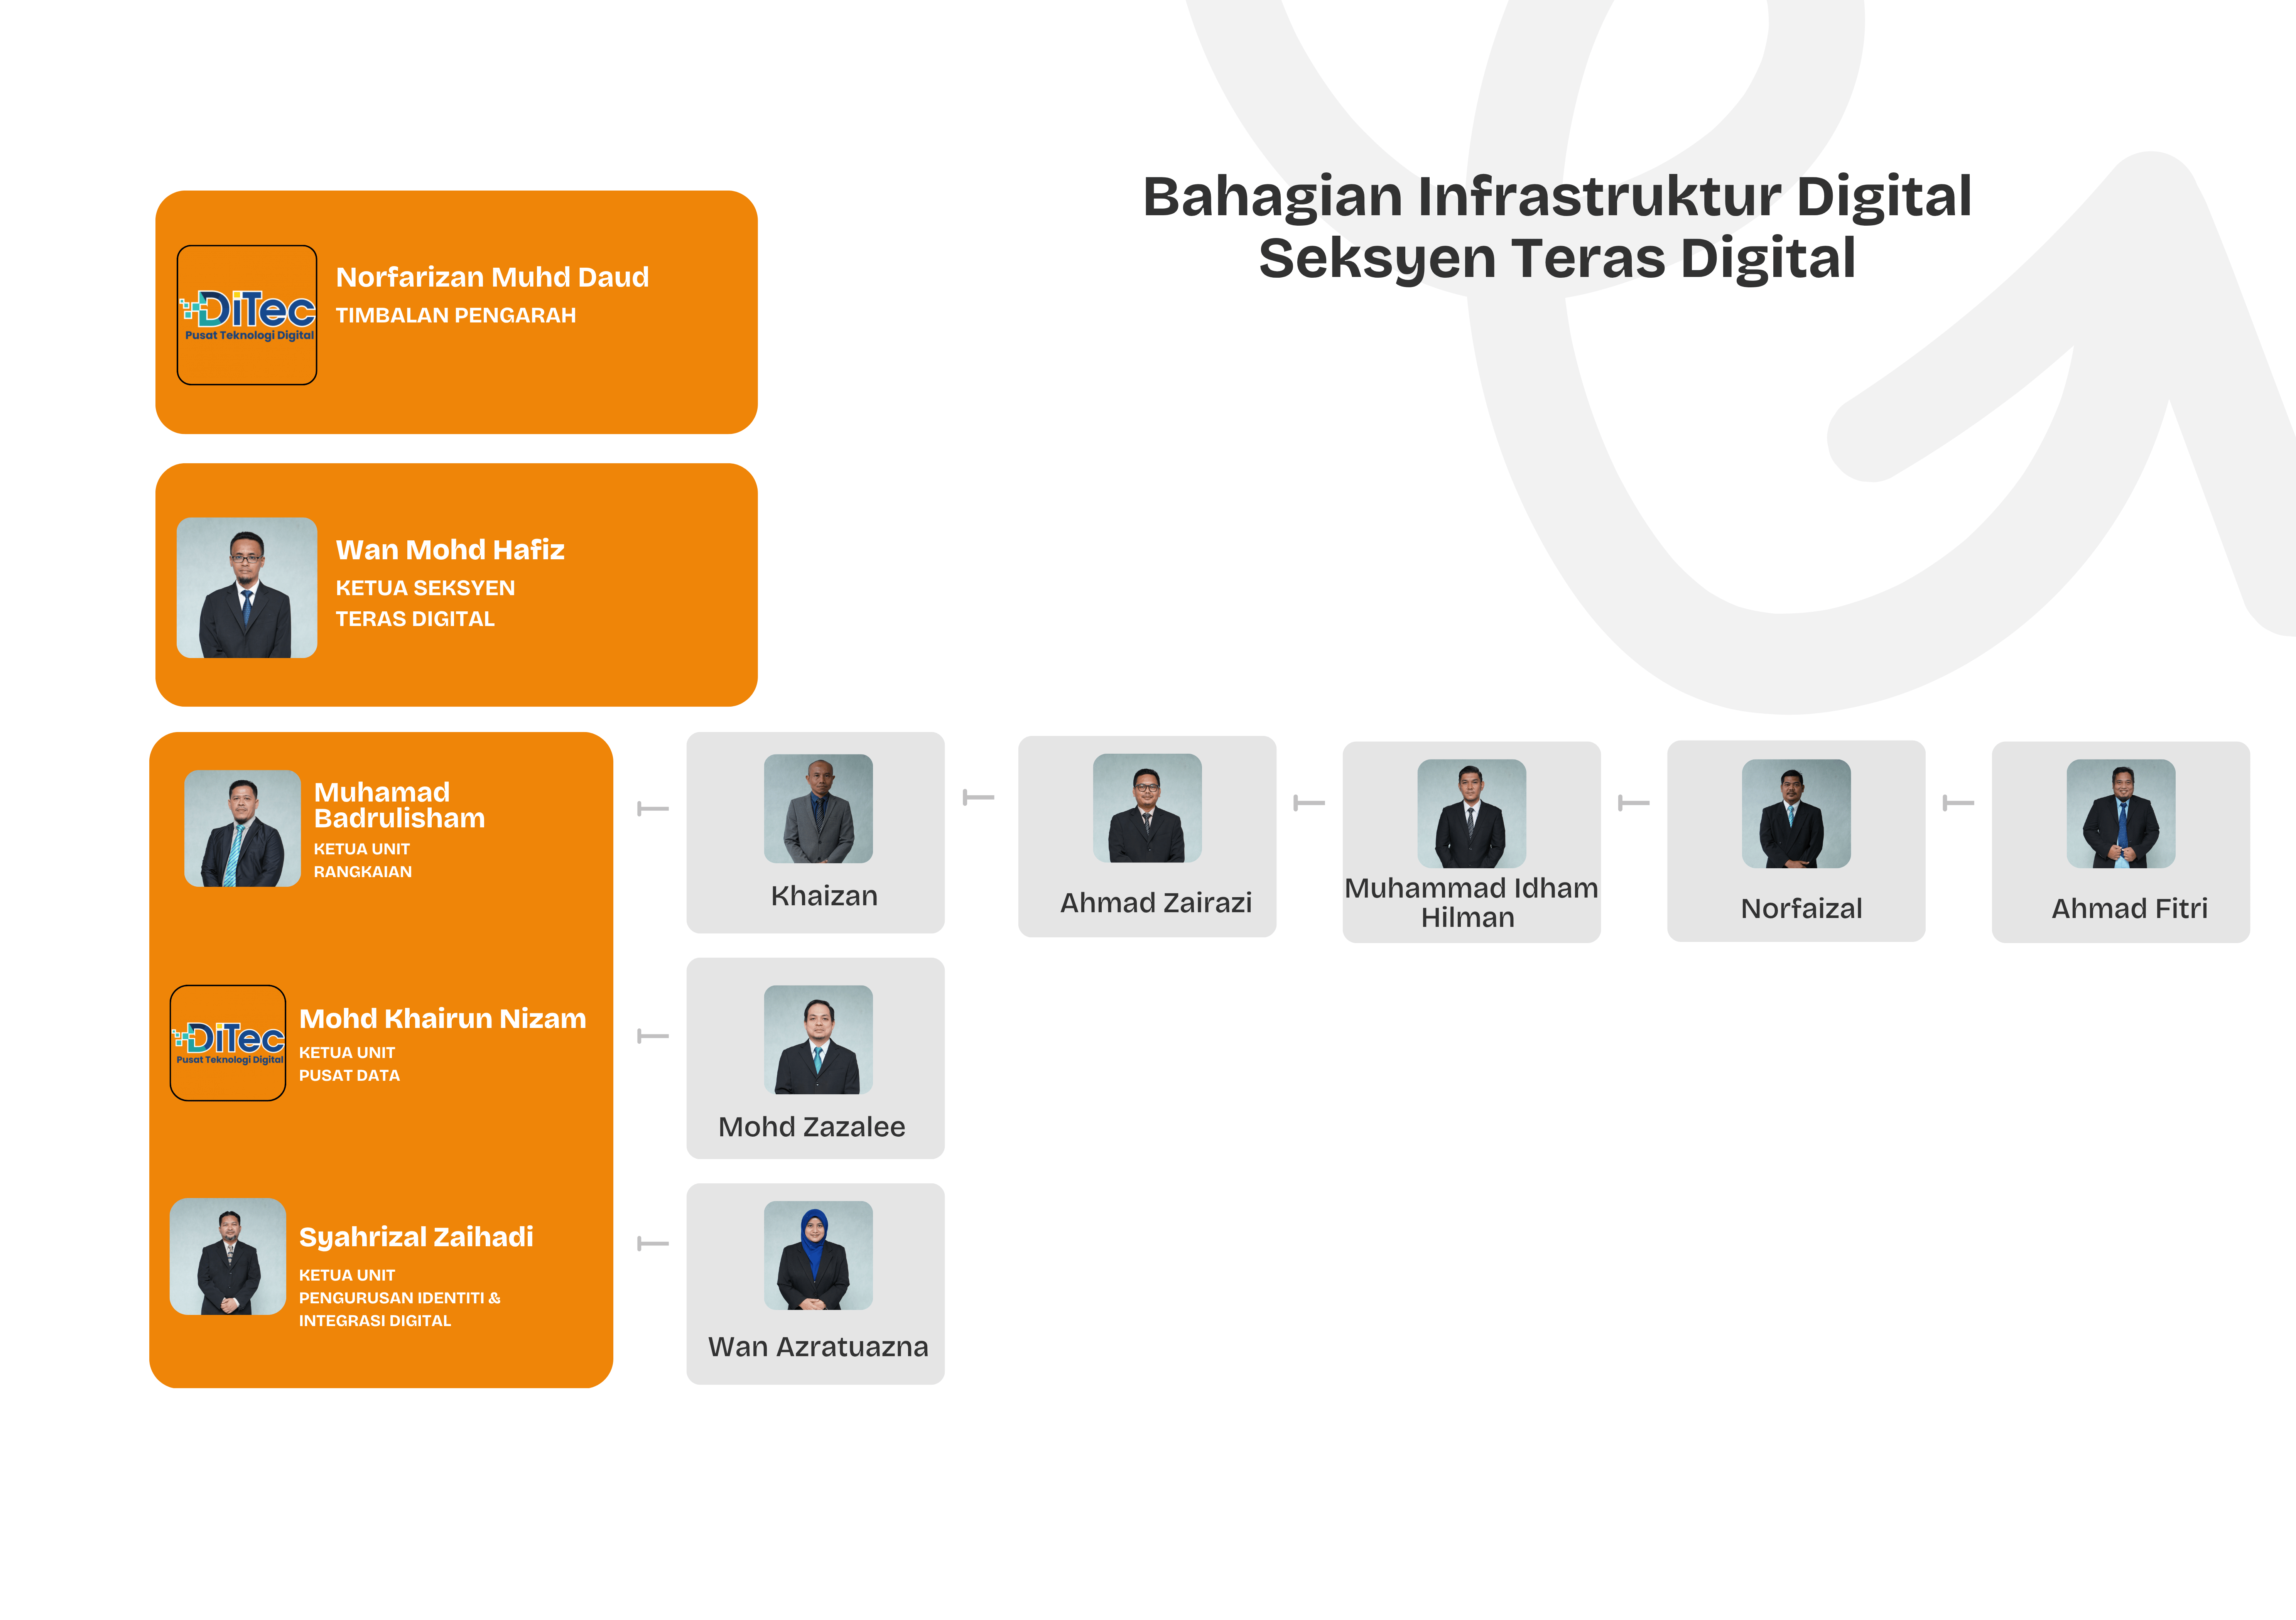Click the name Norfarizan Muhd Daud

click(x=492, y=277)
